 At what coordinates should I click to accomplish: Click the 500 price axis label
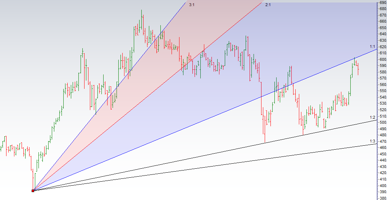pos(382,123)
